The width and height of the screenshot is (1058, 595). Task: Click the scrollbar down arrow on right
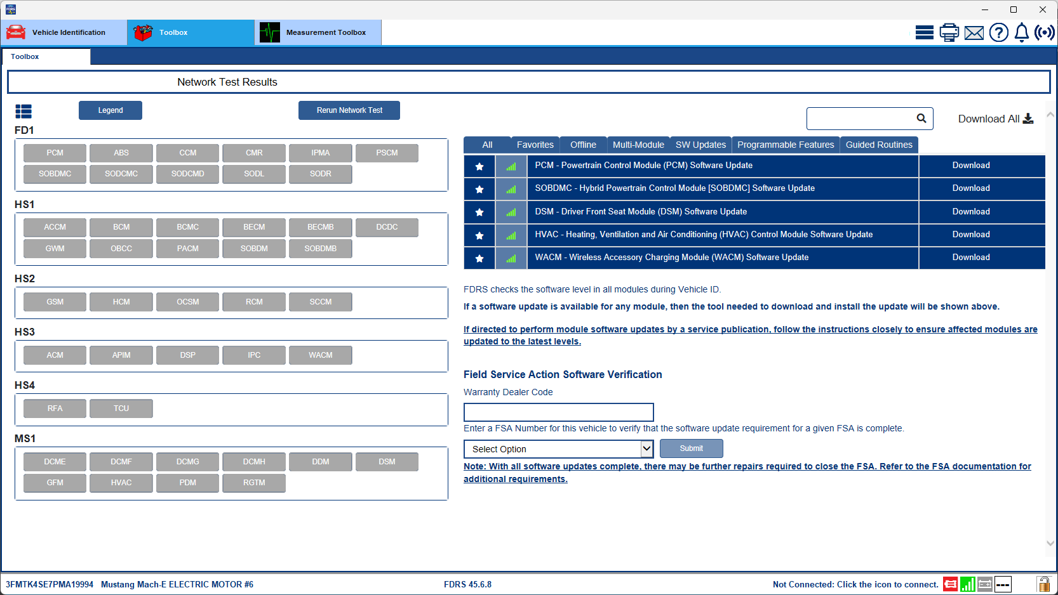1050,543
